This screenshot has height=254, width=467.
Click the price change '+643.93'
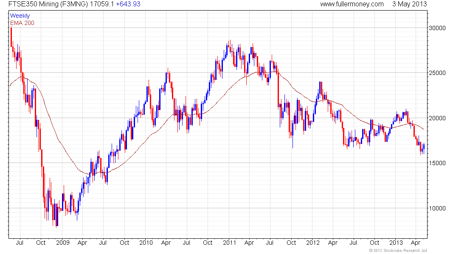[x=128, y=4]
